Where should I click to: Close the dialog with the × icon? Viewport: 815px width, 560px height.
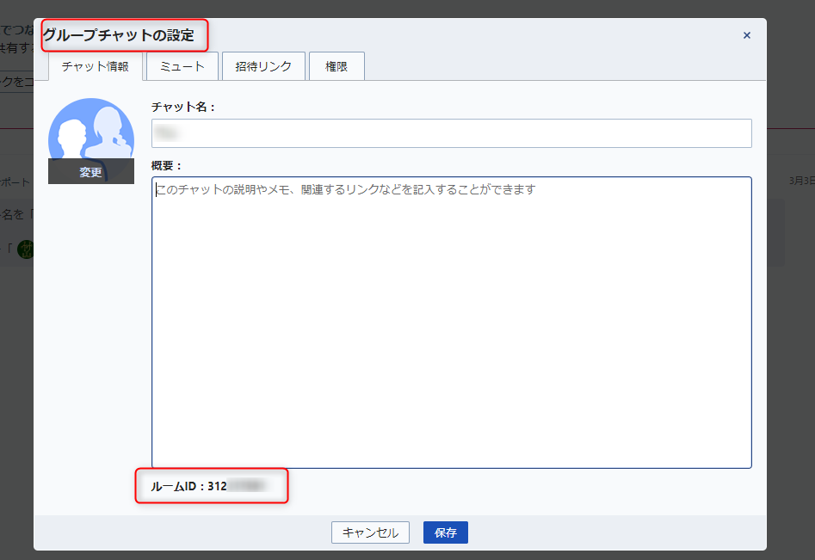[746, 35]
